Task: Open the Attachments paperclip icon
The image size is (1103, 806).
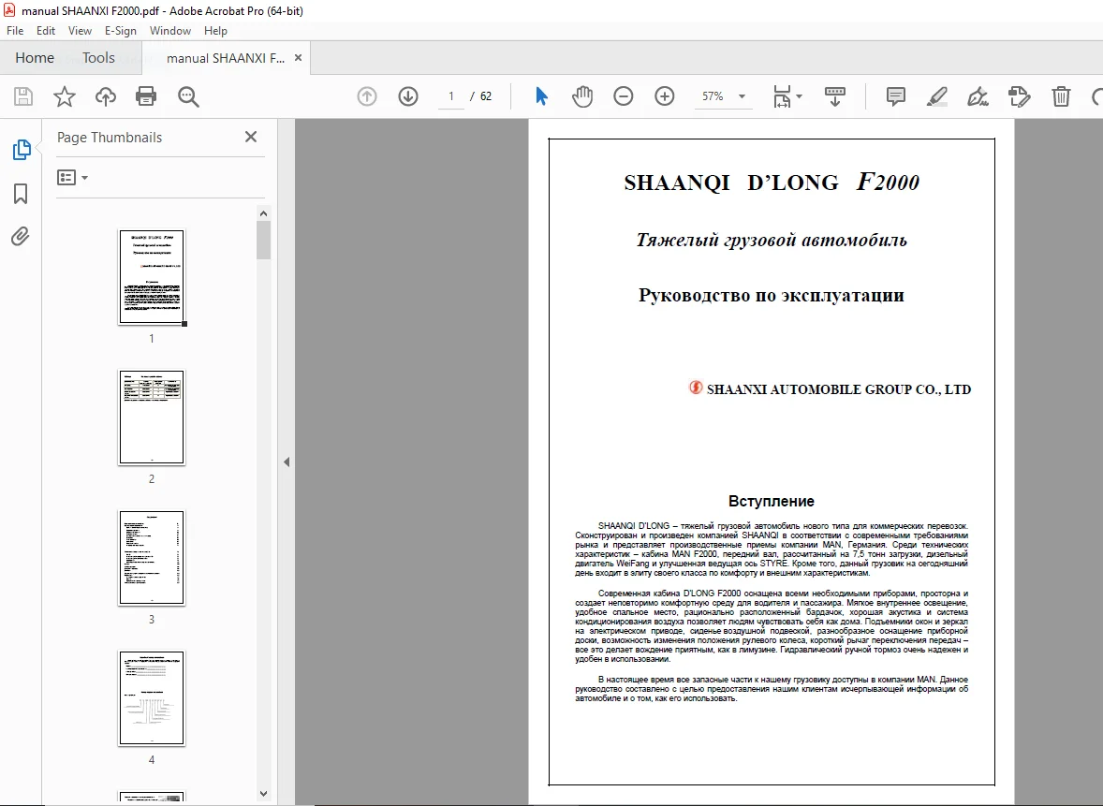Action: [21, 236]
